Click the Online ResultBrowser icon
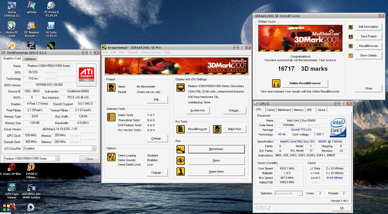Screen dimensions: 388x214 coord(276,83)
